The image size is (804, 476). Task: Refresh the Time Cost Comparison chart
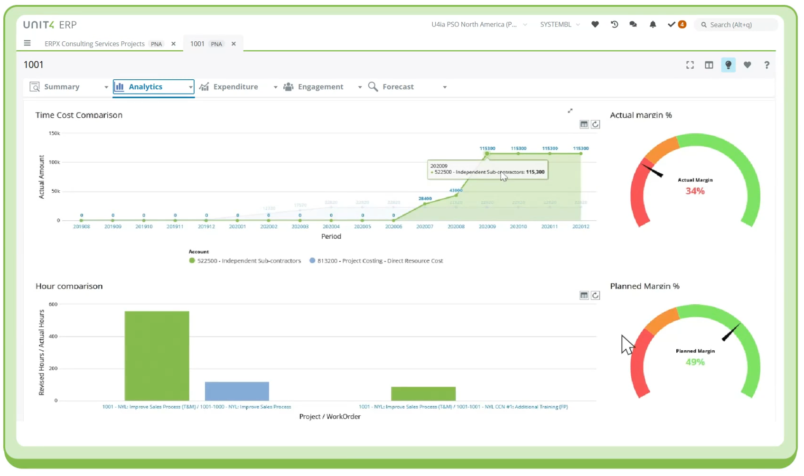pyautogui.click(x=595, y=124)
